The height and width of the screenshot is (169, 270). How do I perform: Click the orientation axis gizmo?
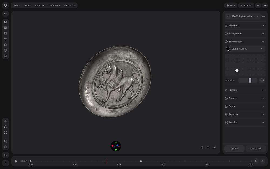pos(116,146)
